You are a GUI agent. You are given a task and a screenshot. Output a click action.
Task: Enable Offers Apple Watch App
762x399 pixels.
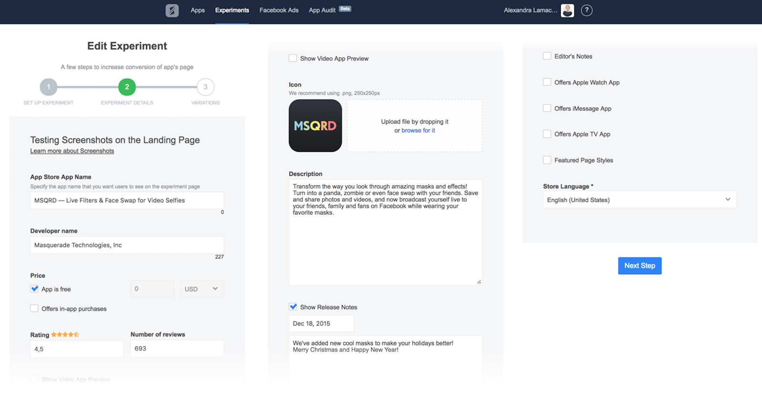click(547, 82)
